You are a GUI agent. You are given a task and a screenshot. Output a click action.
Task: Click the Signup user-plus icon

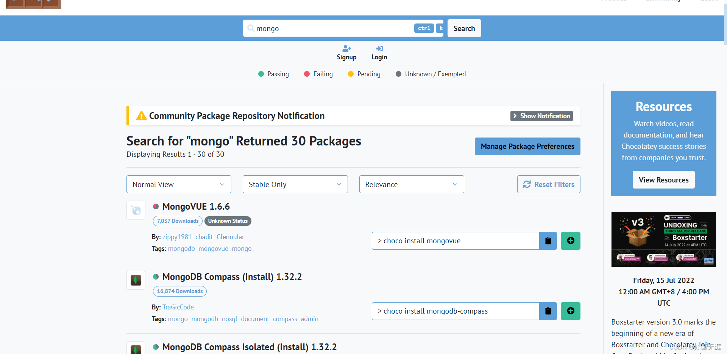(x=346, y=48)
